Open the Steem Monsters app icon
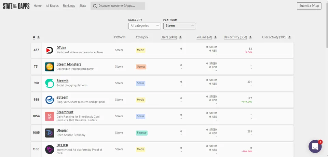Screen dimensions: 328x157 pyautogui.click(x=50, y=67)
